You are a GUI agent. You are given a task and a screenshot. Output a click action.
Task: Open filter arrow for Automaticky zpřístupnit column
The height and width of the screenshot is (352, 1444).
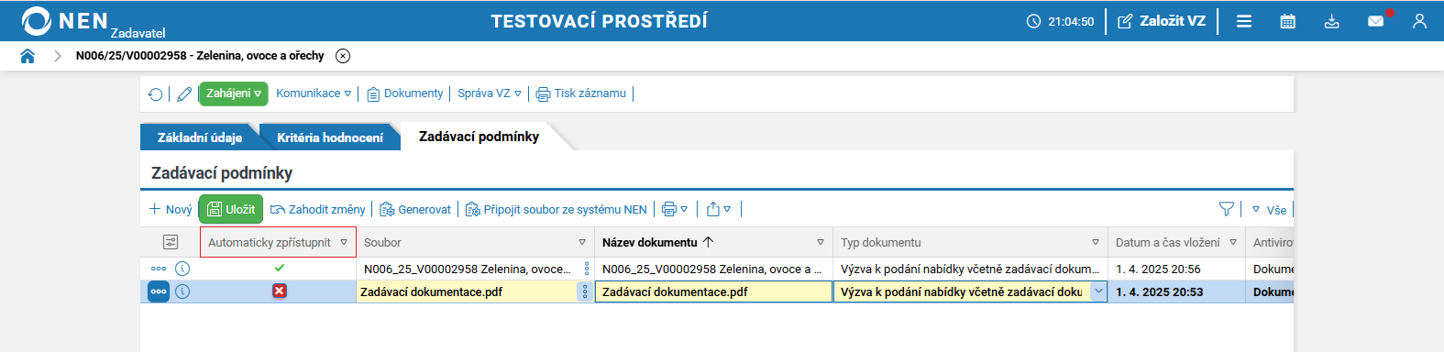click(x=344, y=243)
